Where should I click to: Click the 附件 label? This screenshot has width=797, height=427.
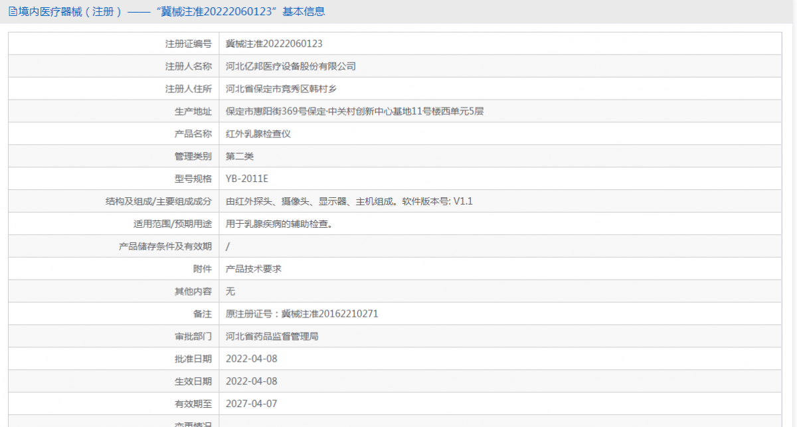203,269
